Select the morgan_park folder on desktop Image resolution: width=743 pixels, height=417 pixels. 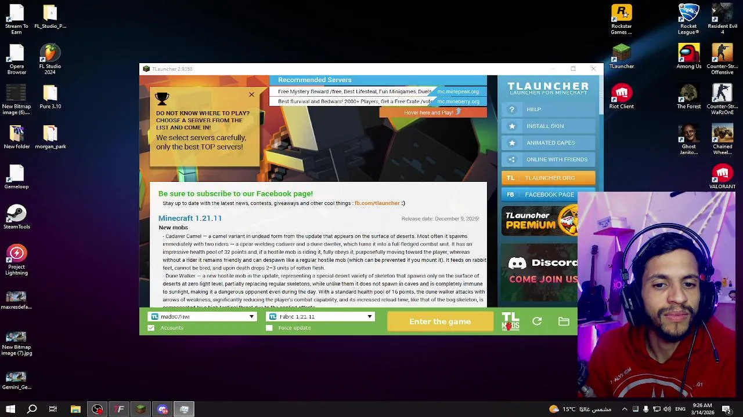pyautogui.click(x=50, y=137)
